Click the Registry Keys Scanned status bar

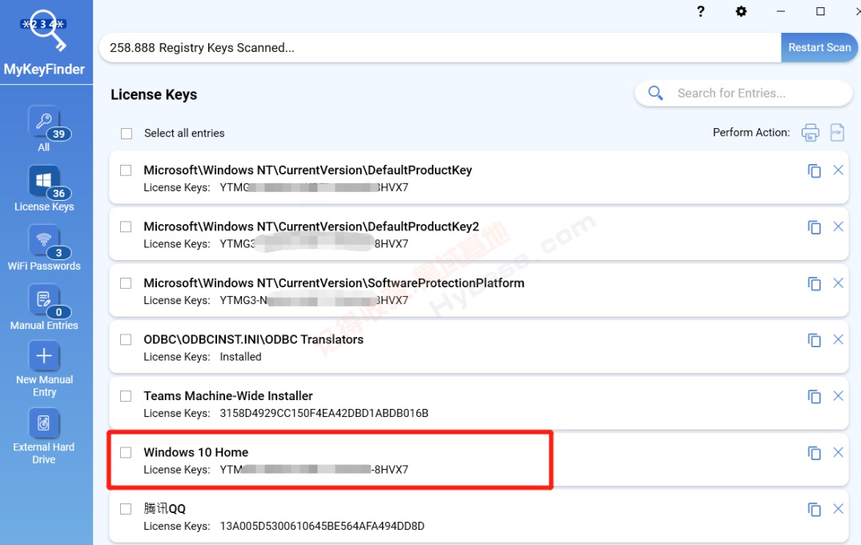[439, 48]
